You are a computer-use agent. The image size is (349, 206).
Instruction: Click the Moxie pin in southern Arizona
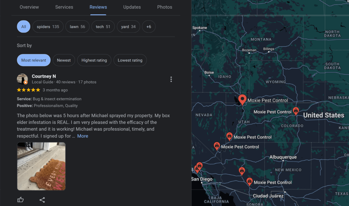click(x=249, y=182)
